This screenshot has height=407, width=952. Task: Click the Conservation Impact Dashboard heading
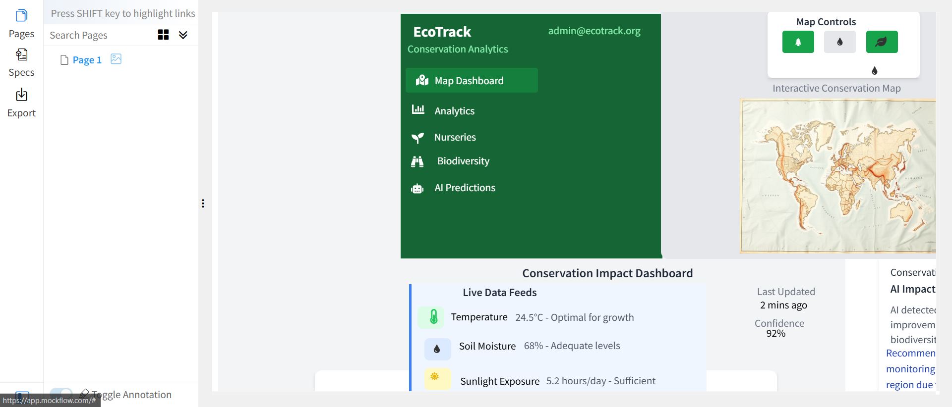tap(607, 273)
